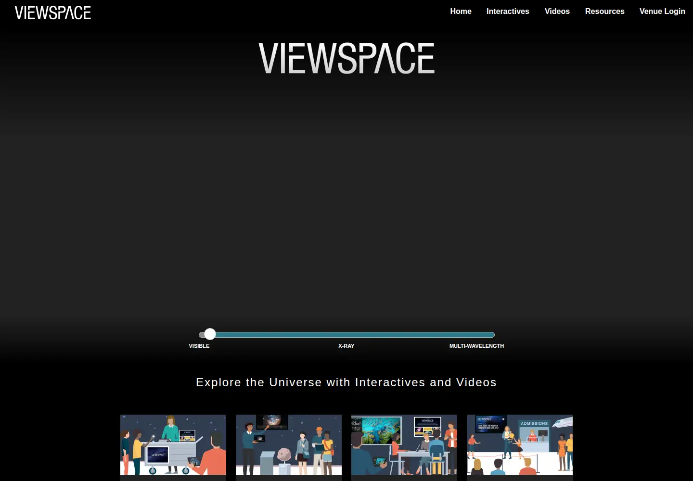Click the teal slider track near the X-RAY label
This screenshot has height=481, width=693.
point(346,335)
